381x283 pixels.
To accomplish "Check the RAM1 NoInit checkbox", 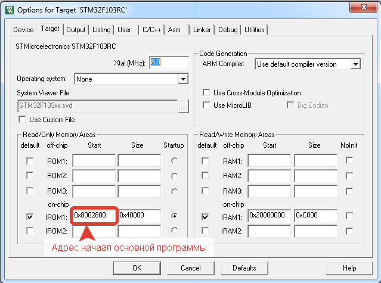I will point(349,160).
